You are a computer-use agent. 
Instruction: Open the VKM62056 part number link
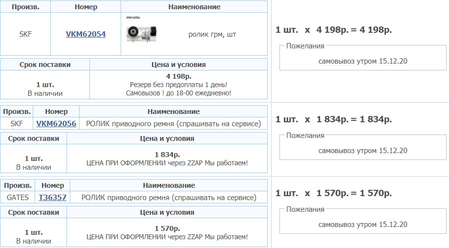click(x=56, y=124)
